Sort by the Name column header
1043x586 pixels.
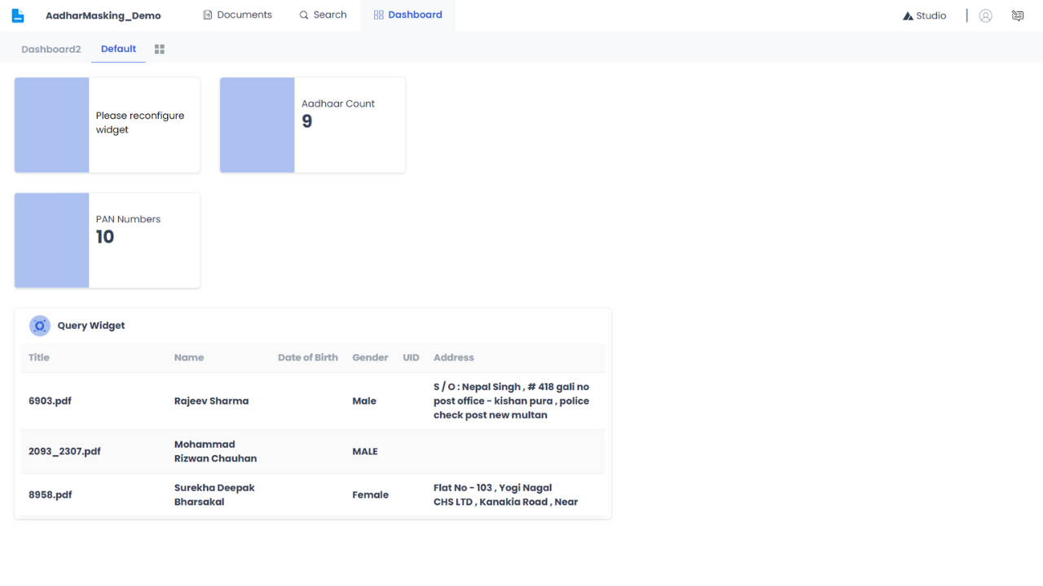click(189, 357)
